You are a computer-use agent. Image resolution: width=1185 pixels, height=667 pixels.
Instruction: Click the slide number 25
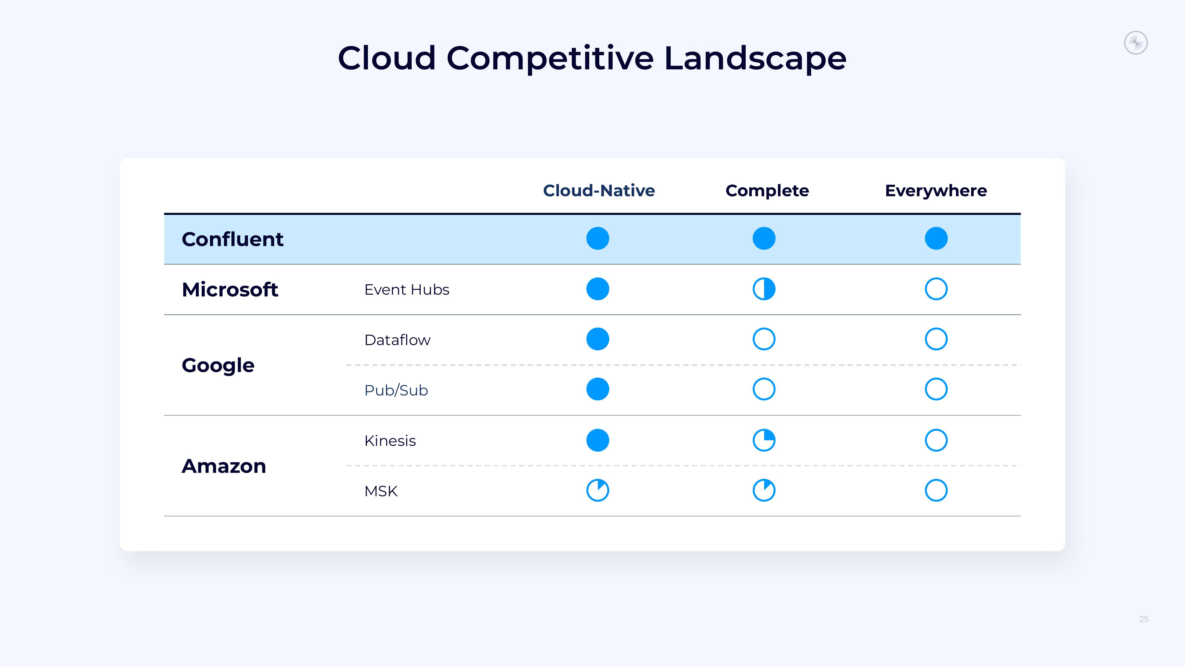point(1144,619)
